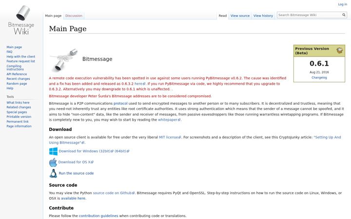Viewport: 351px width, 219px height.
Task: Open source code on Github link
Action: 114,193
